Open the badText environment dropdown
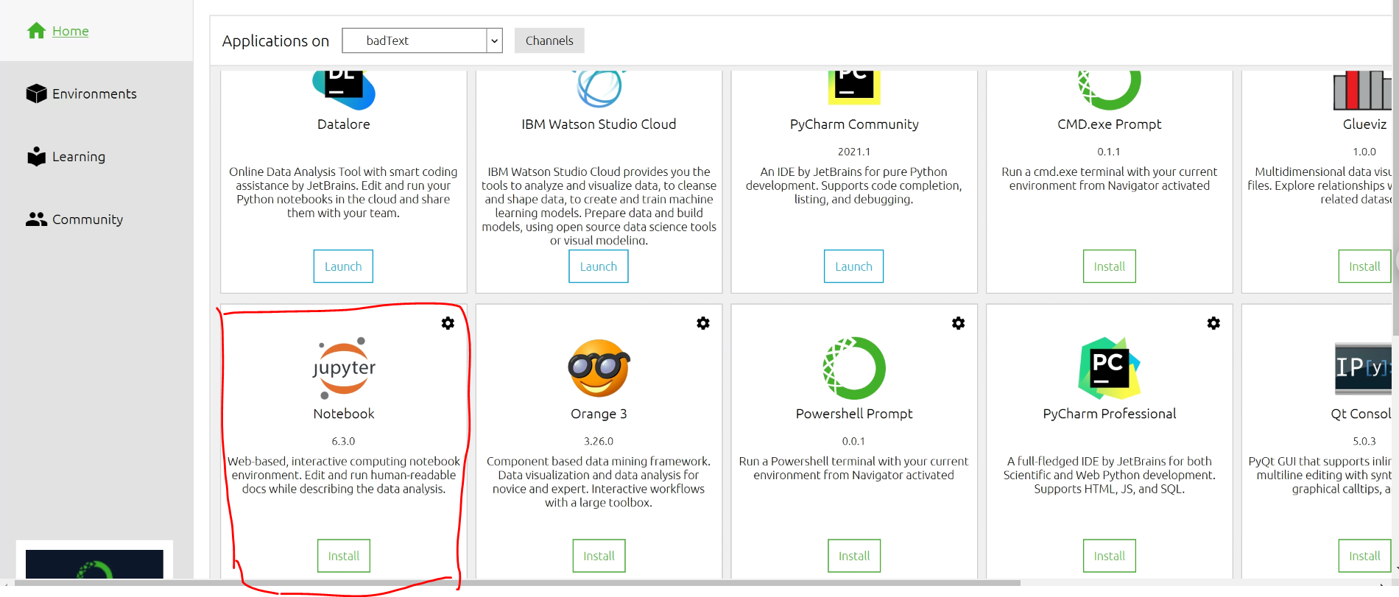 (x=422, y=40)
